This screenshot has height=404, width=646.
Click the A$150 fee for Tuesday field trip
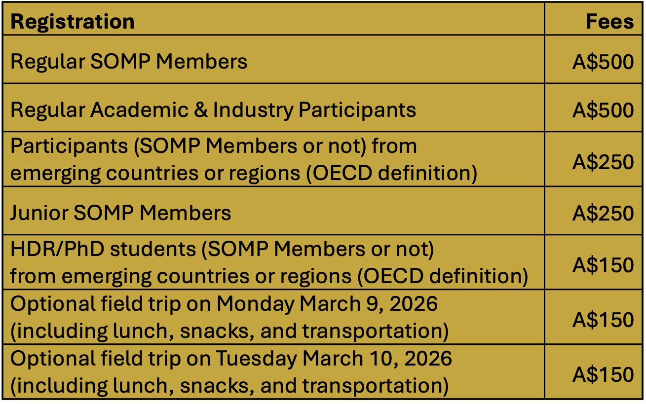coord(603,374)
